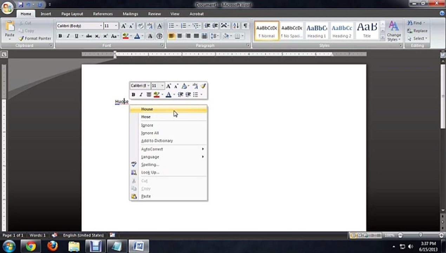Open the Review ribbon tab
The height and width of the screenshot is (253, 446).
pyautogui.click(x=155, y=14)
